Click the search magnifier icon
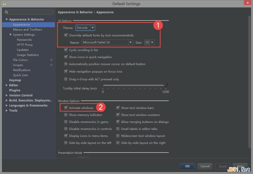253x174 pixels. [6, 12]
